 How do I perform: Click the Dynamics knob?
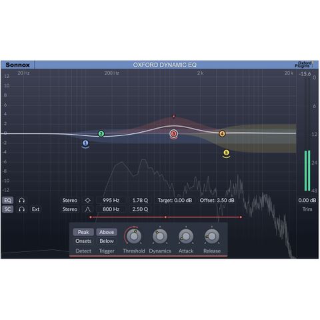160,236
